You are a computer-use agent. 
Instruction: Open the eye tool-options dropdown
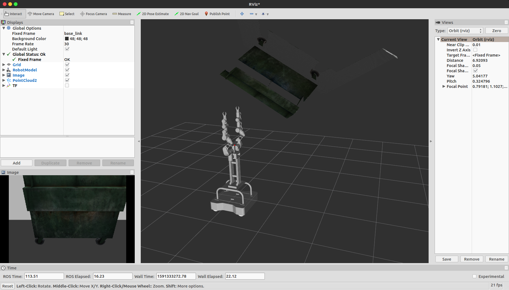point(265,14)
